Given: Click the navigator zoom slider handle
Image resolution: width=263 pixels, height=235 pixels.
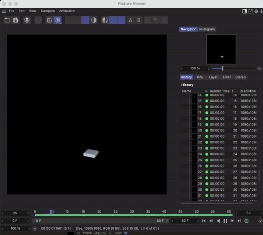Looking at the screenshot, I should (x=223, y=68).
